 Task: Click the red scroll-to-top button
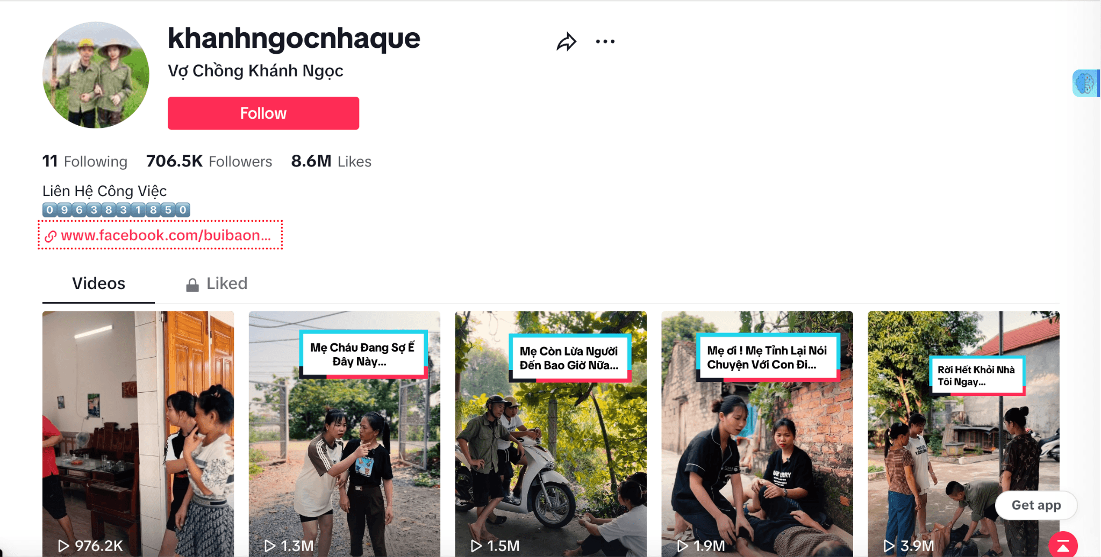click(x=1063, y=545)
